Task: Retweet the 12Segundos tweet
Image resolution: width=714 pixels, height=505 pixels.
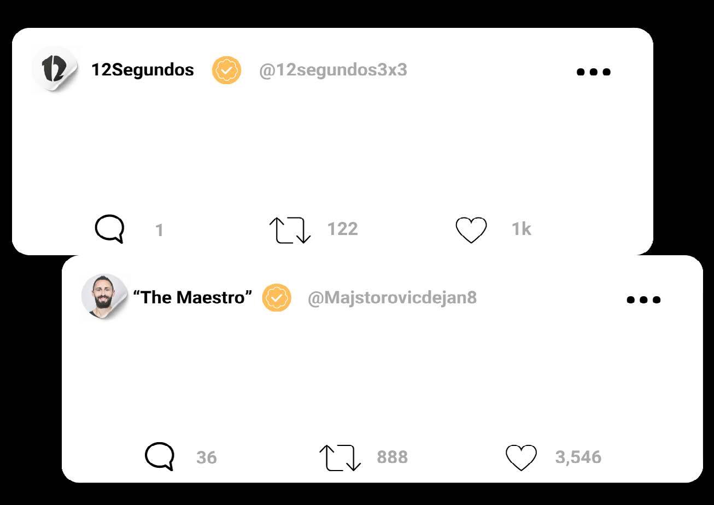Action: point(290,230)
